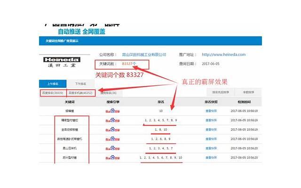The image size is (301, 188).
Task: Click rank cell 1, 2, 6, 8, 9
Action: click(161, 139)
